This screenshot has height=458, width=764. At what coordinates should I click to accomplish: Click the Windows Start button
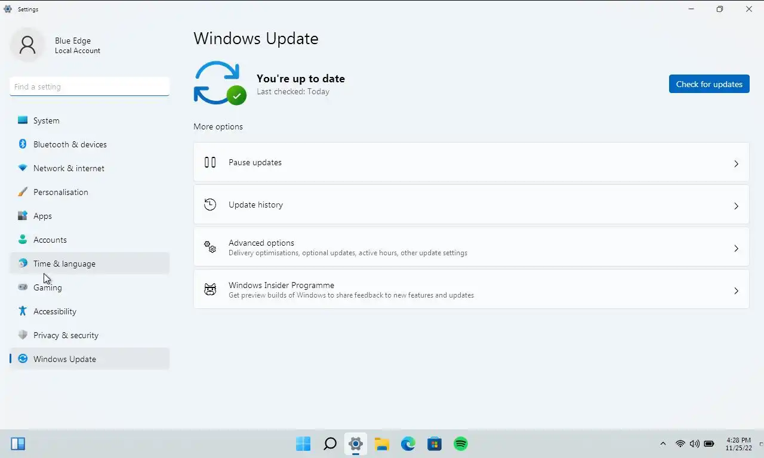tap(303, 444)
